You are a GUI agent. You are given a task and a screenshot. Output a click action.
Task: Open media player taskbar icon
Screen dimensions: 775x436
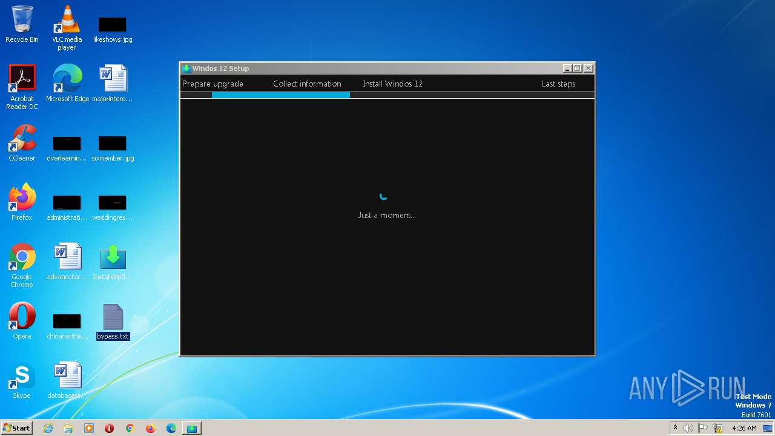(89, 428)
